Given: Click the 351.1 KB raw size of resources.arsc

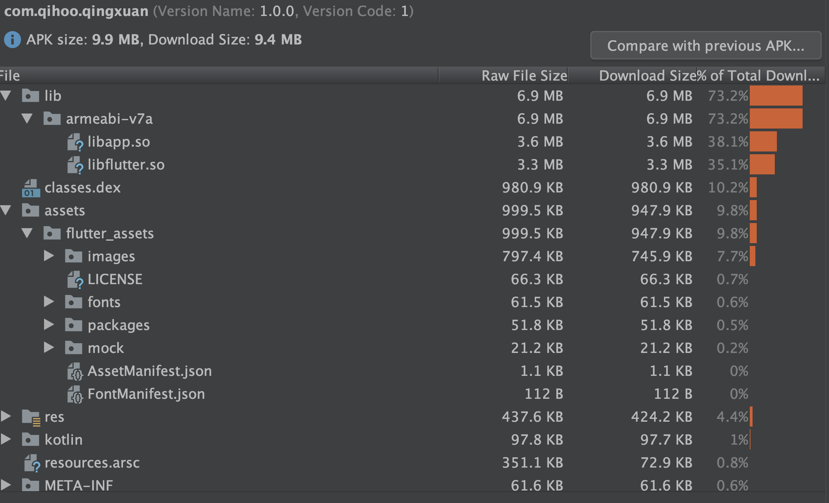Looking at the screenshot, I should [532, 463].
